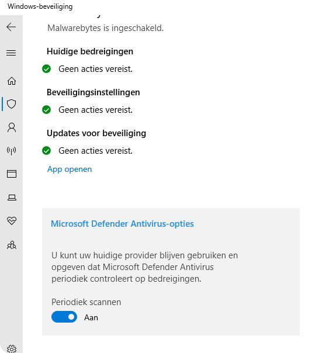The width and height of the screenshot is (319, 353).
Task: Click the App openen link
Action: [x=70, y=169]
